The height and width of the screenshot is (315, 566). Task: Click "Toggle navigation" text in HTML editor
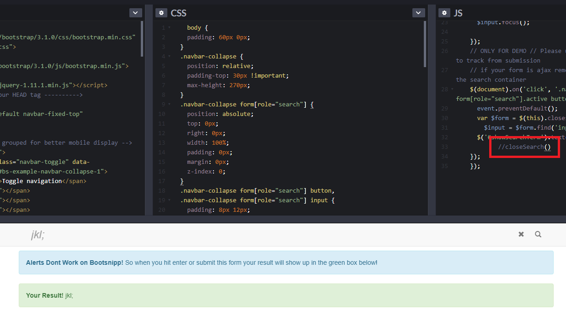[x=32, y=181]
